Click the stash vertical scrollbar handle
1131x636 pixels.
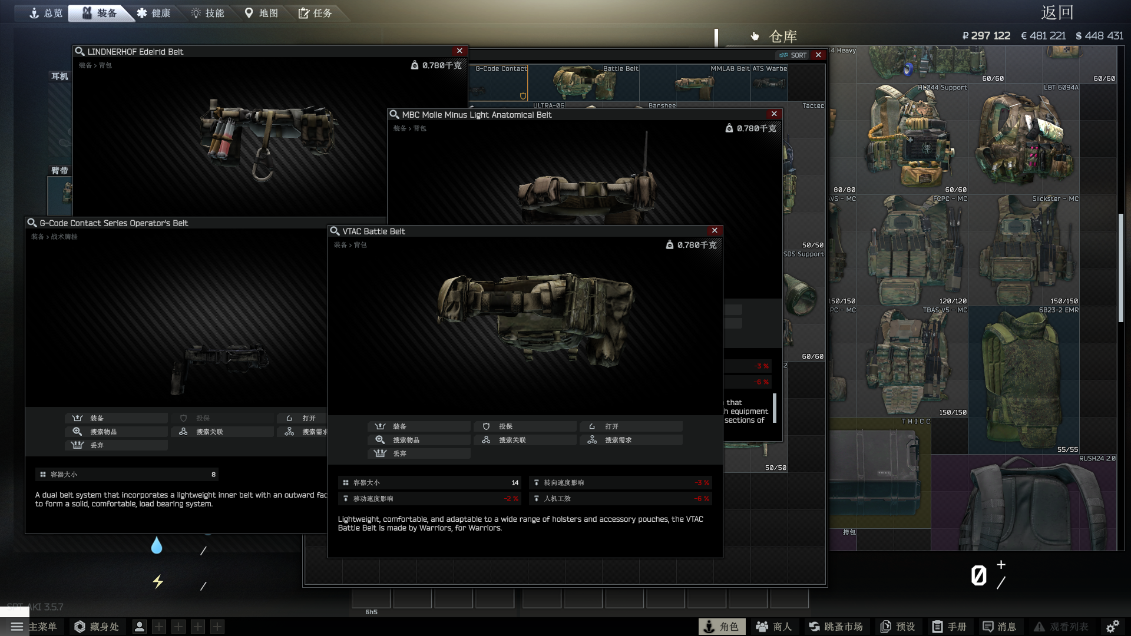tap(1120, 268)
